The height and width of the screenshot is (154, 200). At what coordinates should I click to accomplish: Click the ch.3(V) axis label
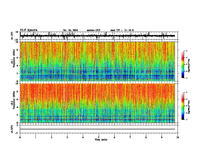pos(12,129)
